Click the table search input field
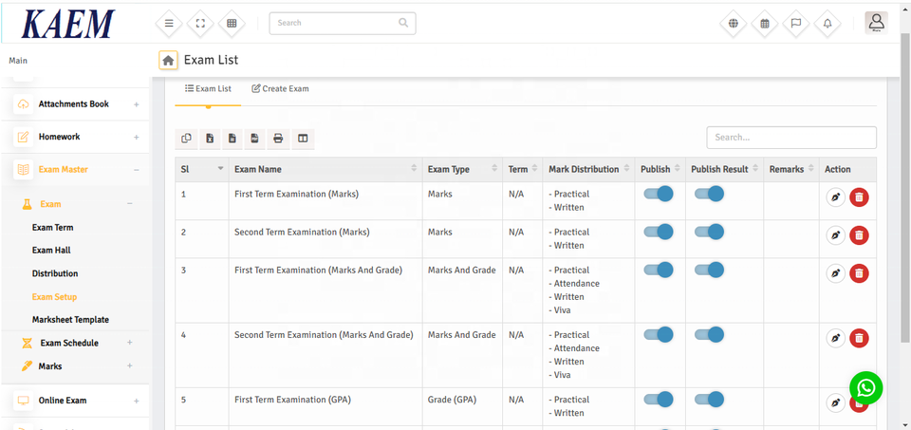Viewport: 911px width, 430px height. tap(790, 138)
